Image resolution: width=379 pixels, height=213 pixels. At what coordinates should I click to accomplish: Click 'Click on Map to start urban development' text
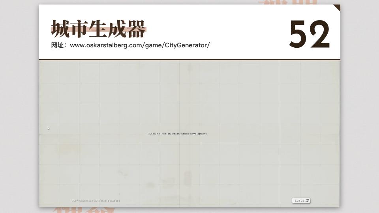click(x=177, y=134)
